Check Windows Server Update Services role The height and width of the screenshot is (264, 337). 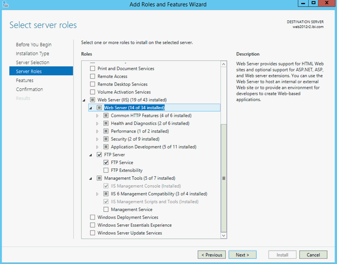point(92,233)
